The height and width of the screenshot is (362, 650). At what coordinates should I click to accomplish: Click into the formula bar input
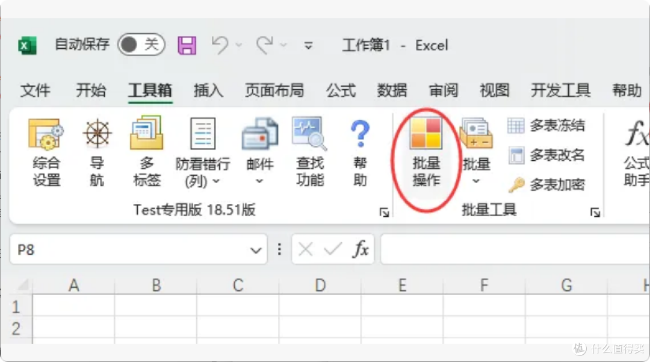tap(515, 249)
